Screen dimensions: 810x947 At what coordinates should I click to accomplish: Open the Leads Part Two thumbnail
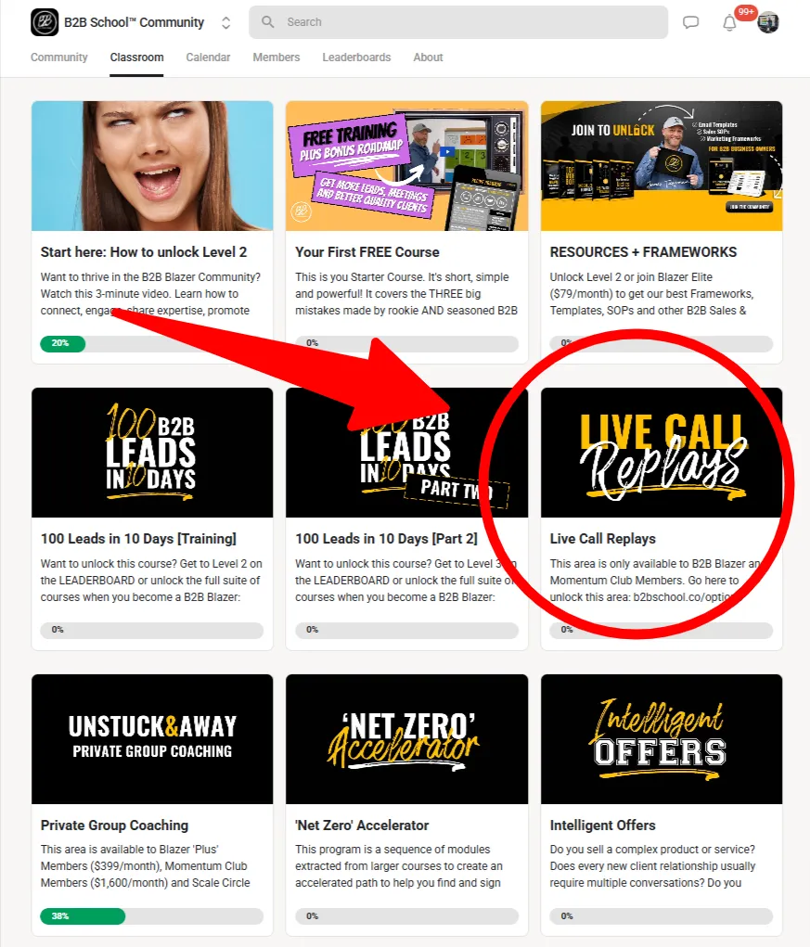407,453
